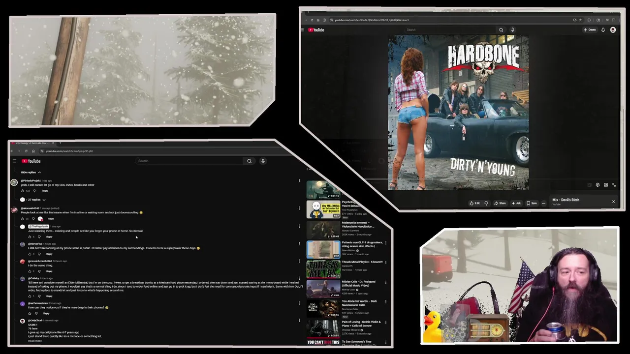Click Read more on @OnlyChud comment

[x=35, y=341]
